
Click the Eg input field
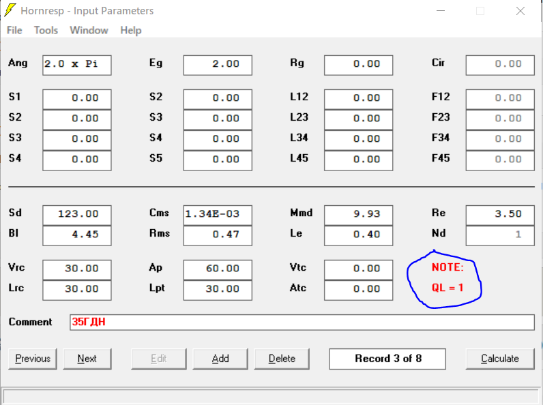pos(218,65)
